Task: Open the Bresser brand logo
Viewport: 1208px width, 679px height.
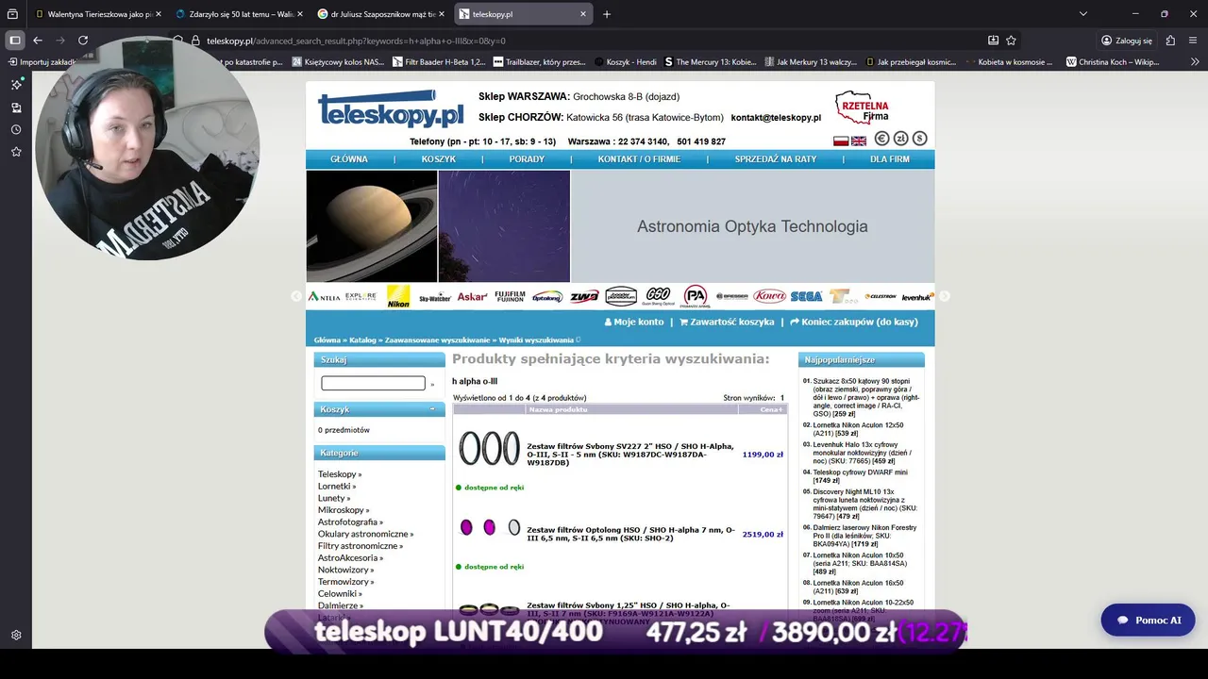Action: point(732,296)
